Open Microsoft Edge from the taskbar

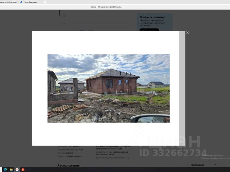5,169
